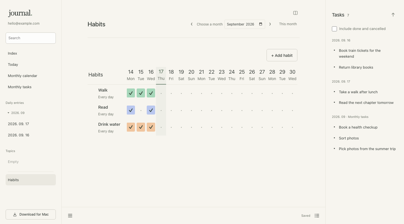Select task Pick photos from the summer trip
The height and width of the screenshot is (224, 404).
(367, 149)
